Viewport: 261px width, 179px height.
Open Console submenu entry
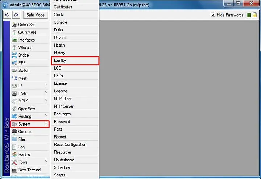(75, 22)
